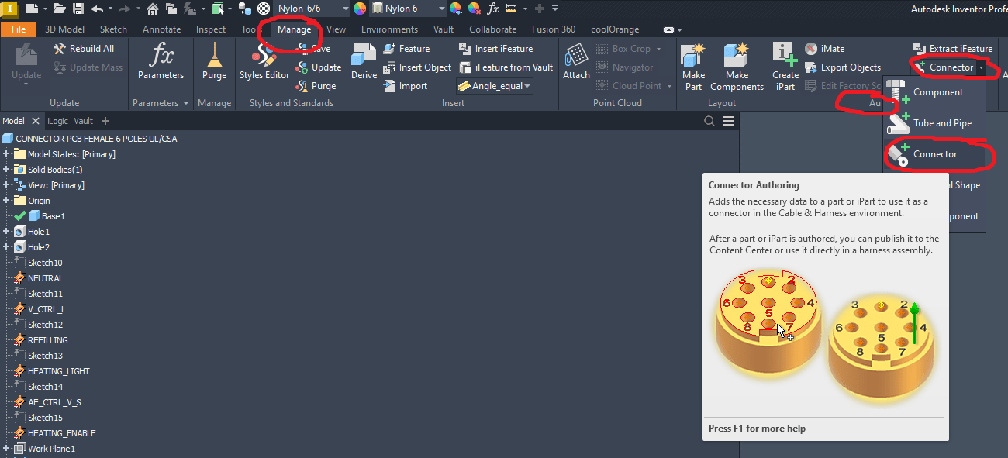
Task: Close the Model browser tab
Action: (36, 121)
